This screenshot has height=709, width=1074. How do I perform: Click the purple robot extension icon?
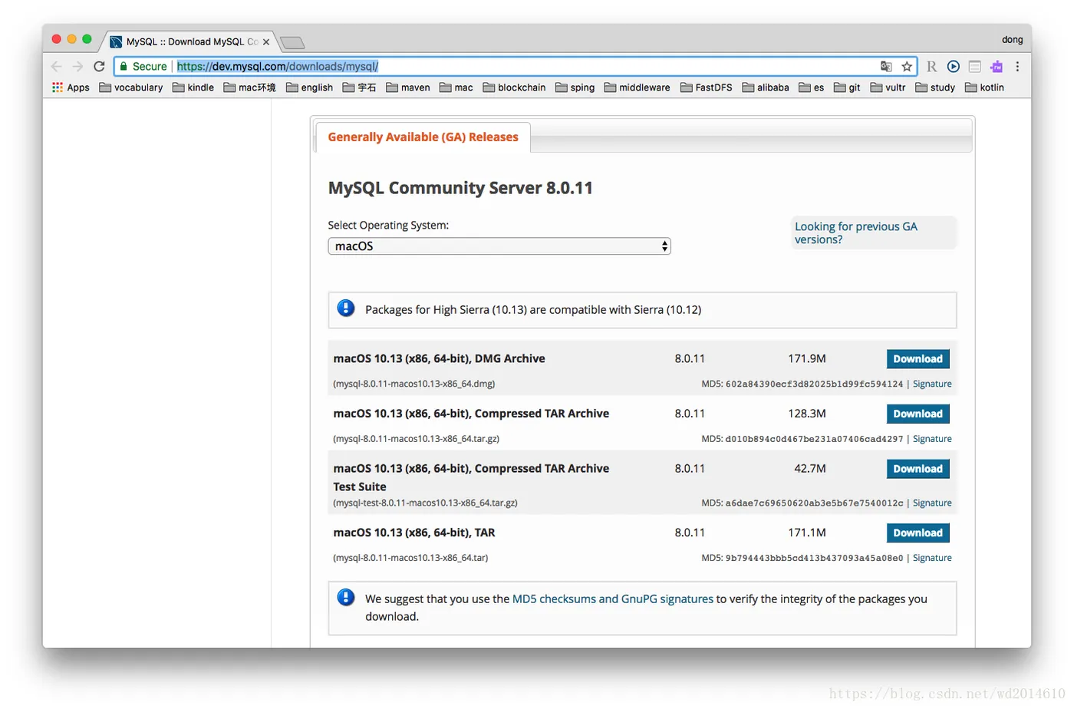(x=997, y=67)
